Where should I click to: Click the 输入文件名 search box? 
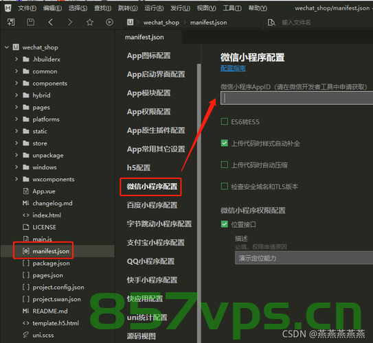click(x=296, y=23)
